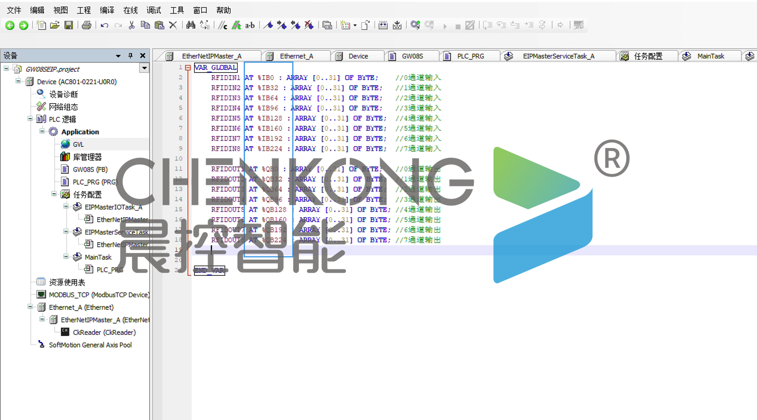Switch to the GW08S editor tab
757x420 pixels.
tap(412, 56)
